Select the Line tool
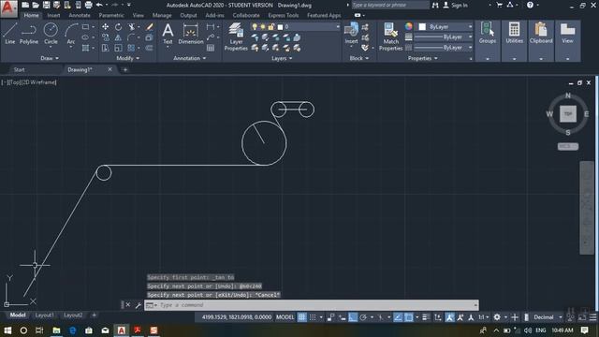The image size is (599, 337). click(10, 34)
